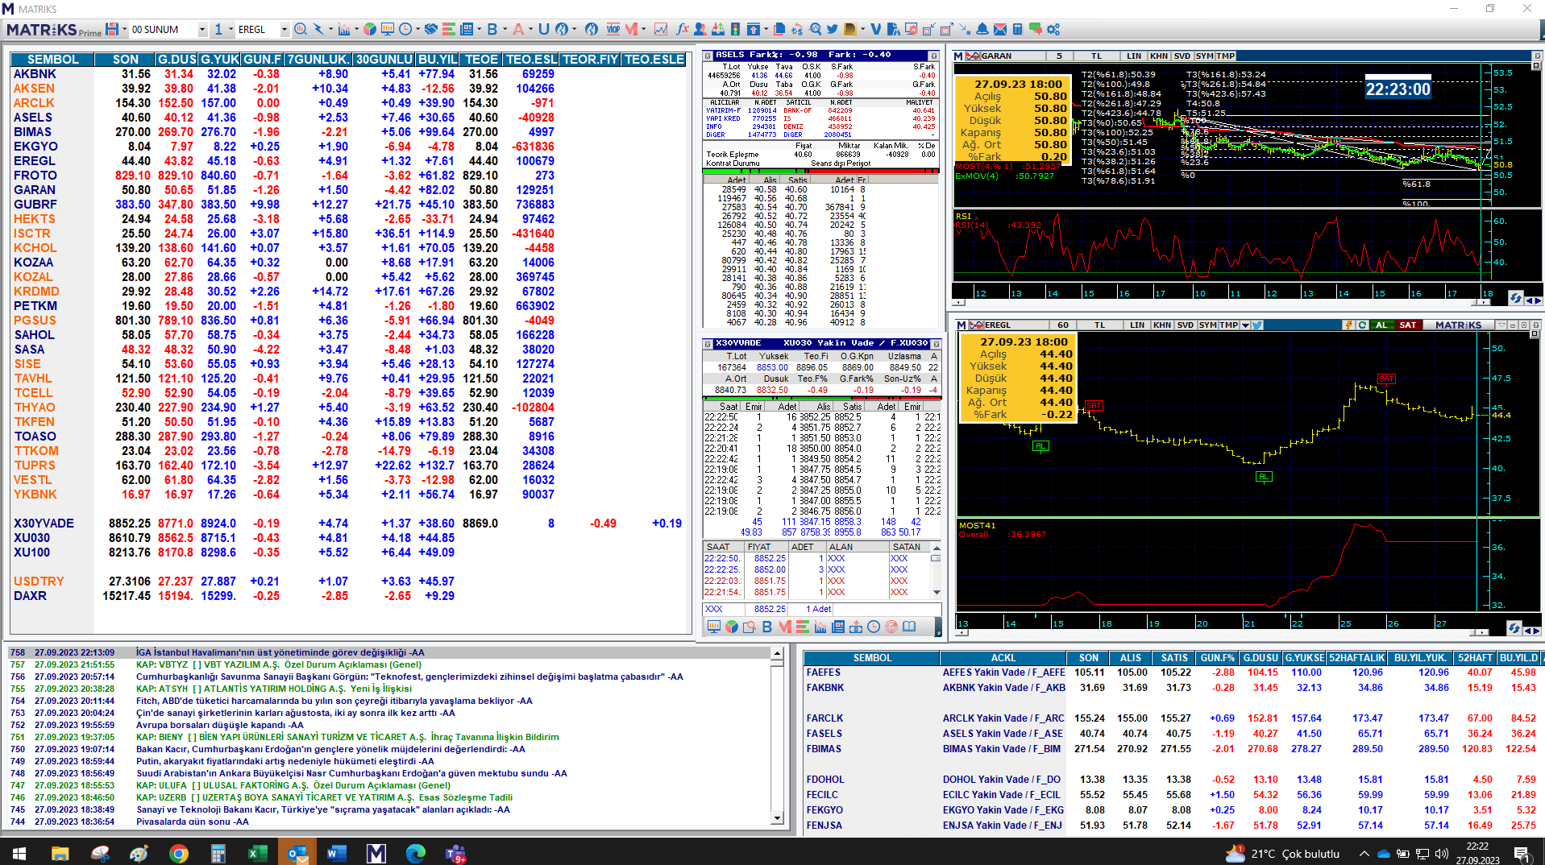Open Excel from the Windows taskbar
Image resolution: width=1545 pixels, height=865 pixels.
pyautogui.click(x=257, y=853)
